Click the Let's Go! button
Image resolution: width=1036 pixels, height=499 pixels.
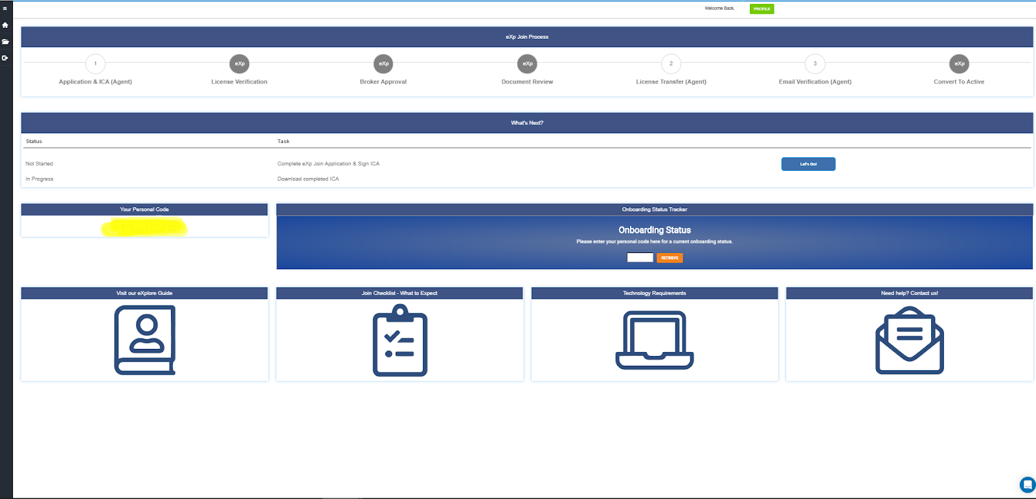pos(809,164)
